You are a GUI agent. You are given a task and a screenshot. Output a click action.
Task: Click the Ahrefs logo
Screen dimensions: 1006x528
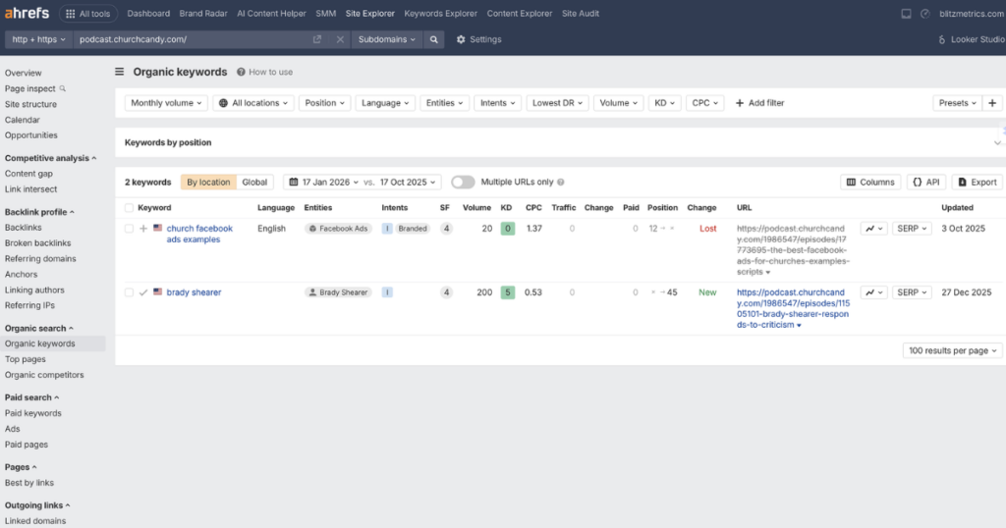click(x=27, y=13)
